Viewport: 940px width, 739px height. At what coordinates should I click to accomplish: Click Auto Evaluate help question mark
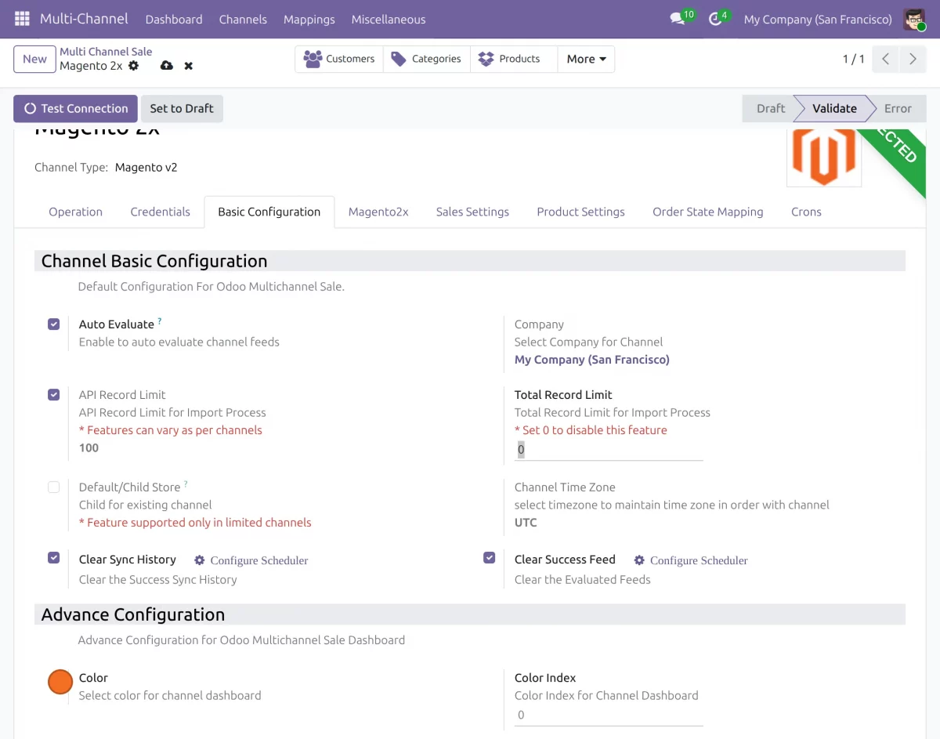160,321
